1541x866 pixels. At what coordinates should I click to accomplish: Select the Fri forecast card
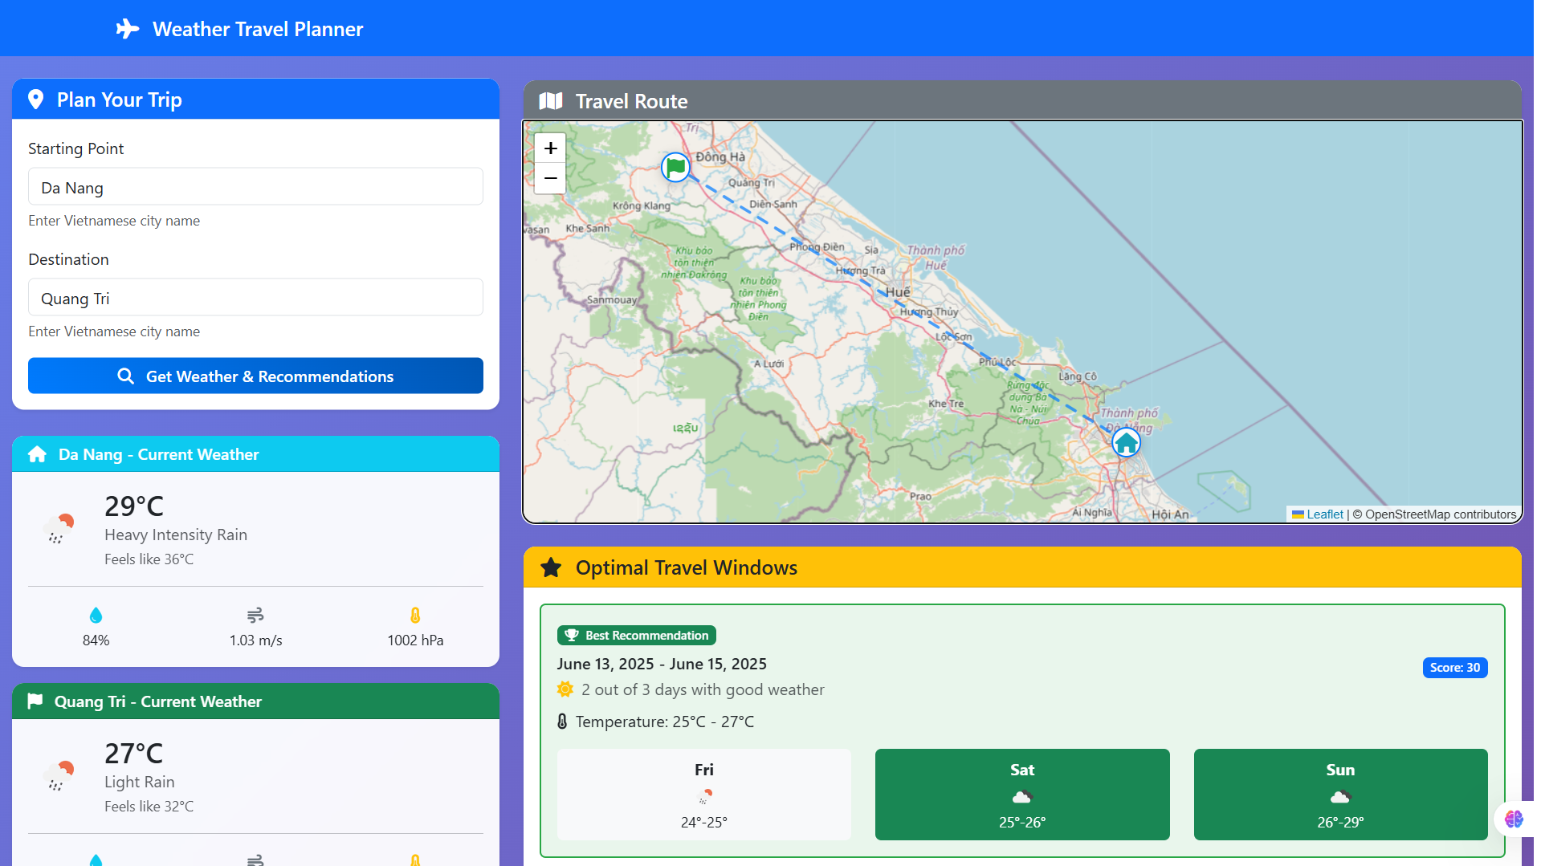(704, 795)
